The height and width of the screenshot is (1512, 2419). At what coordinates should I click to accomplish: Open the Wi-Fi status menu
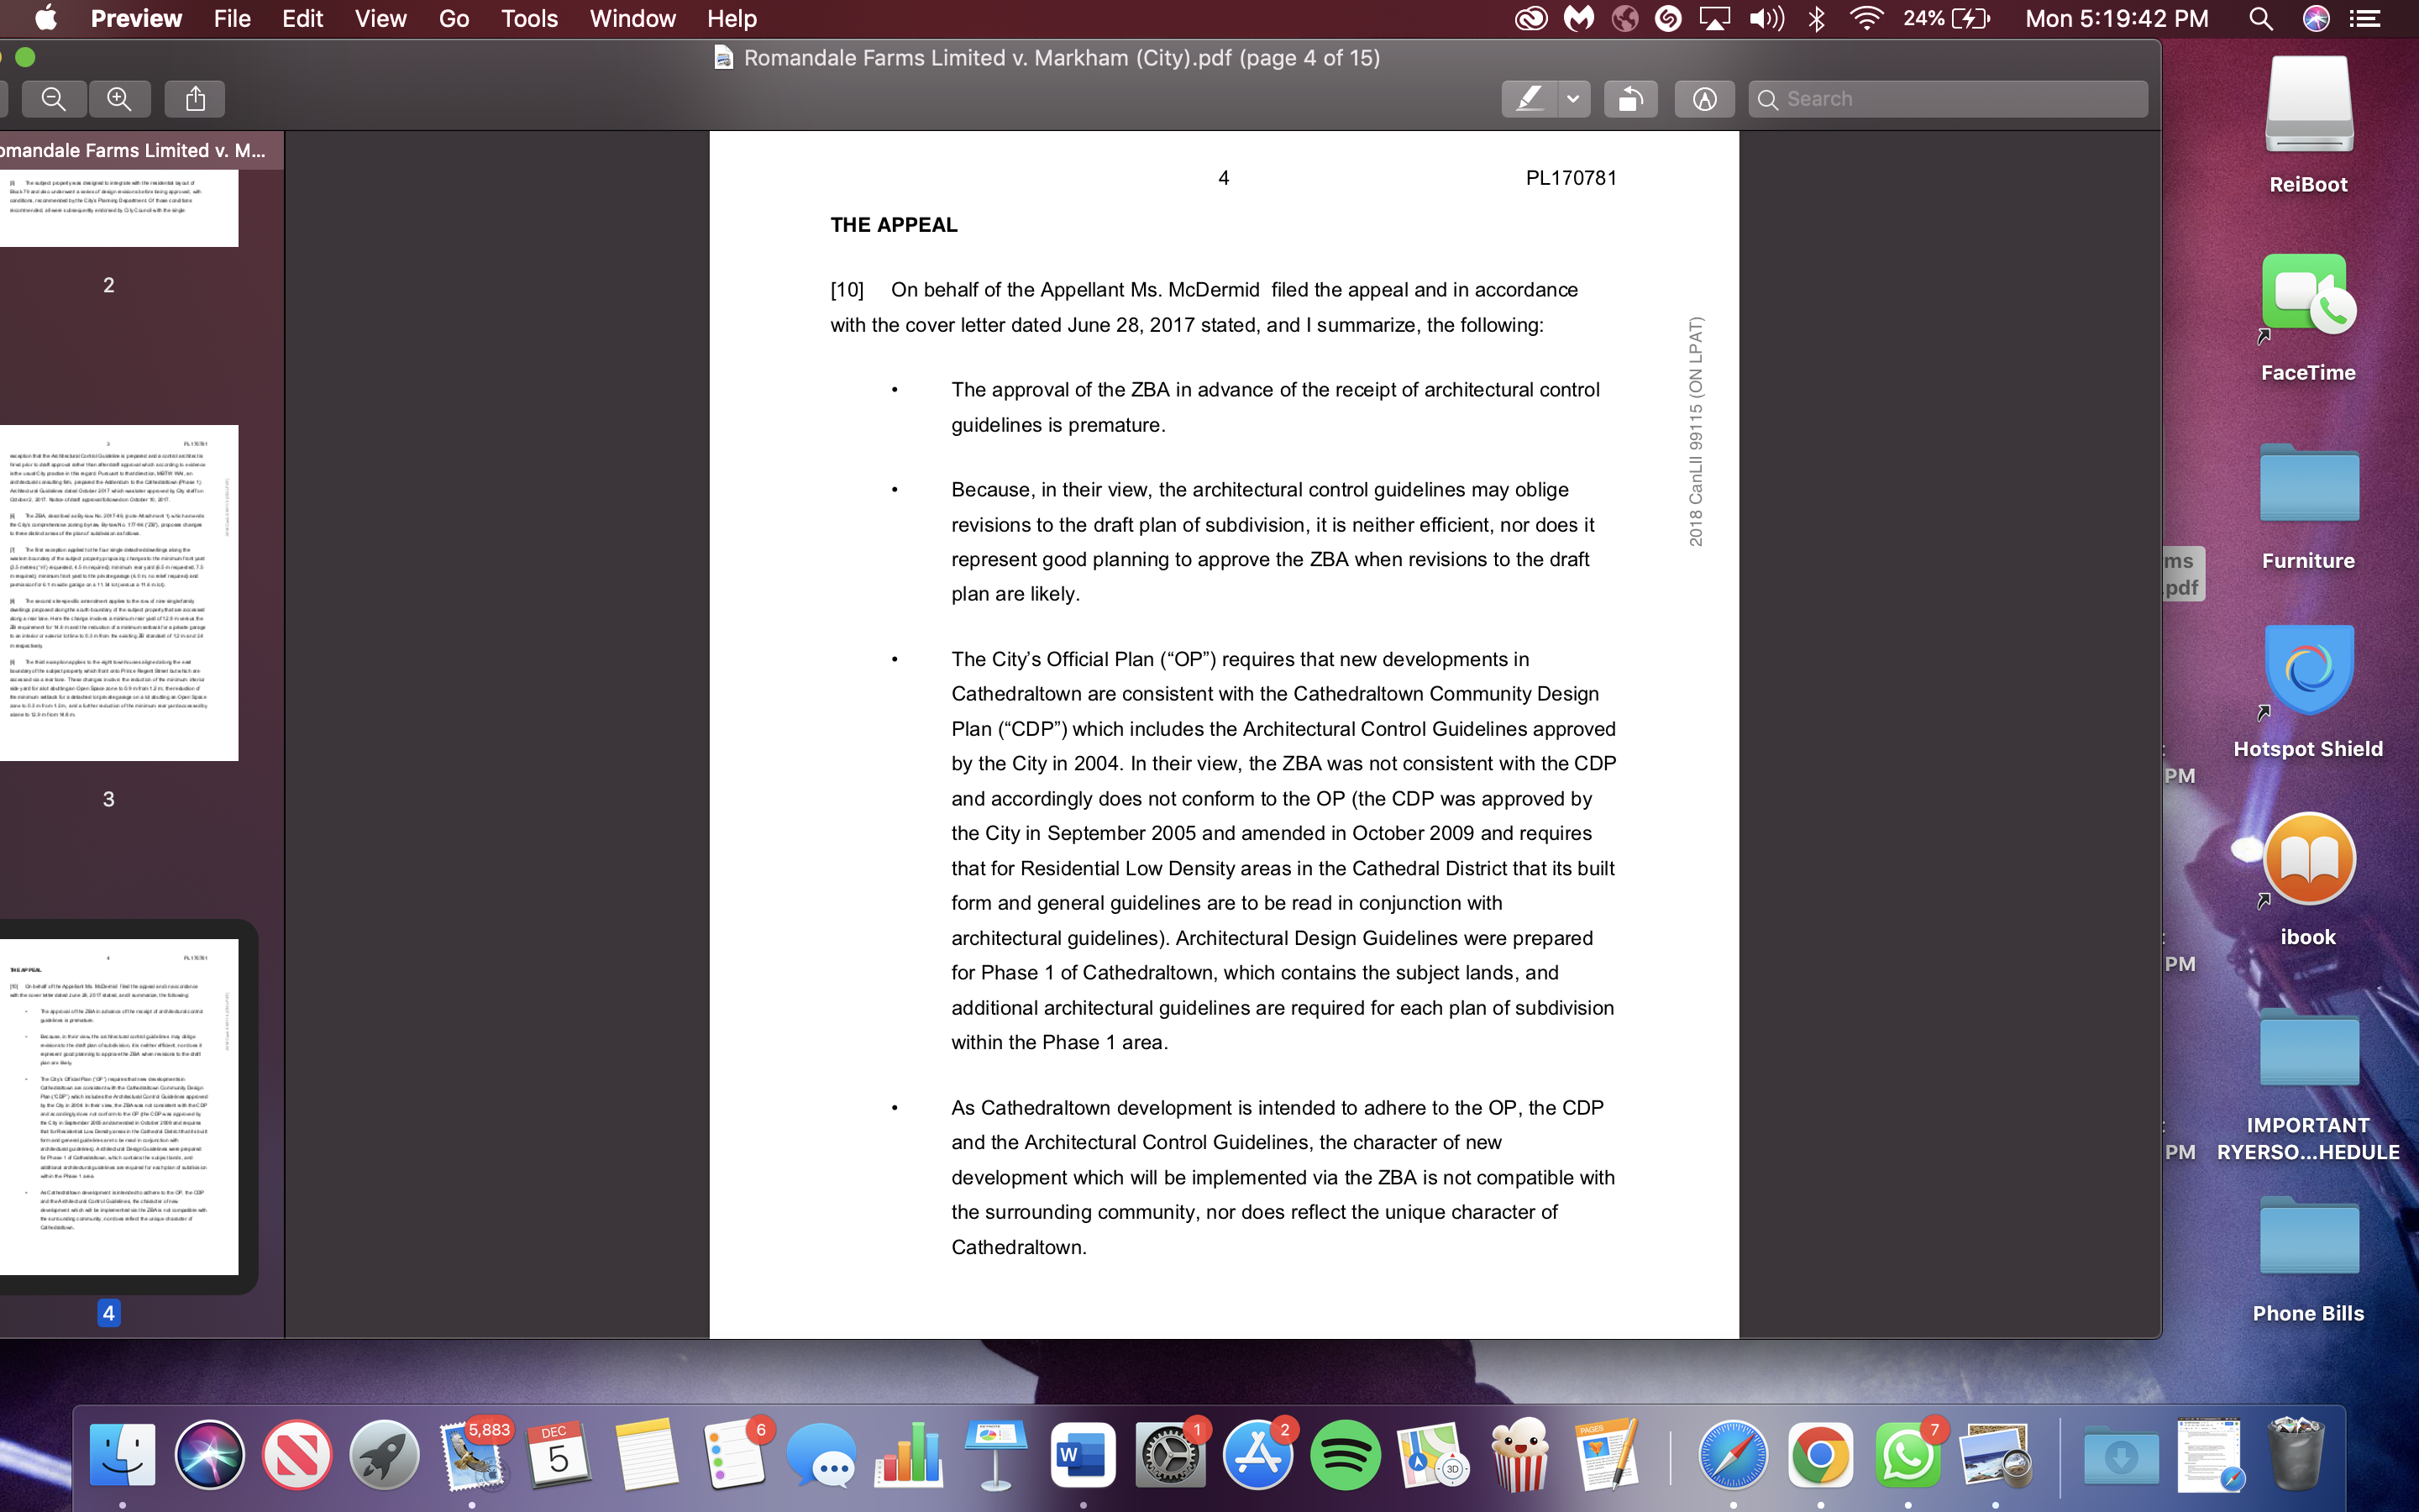point(1866,18)
